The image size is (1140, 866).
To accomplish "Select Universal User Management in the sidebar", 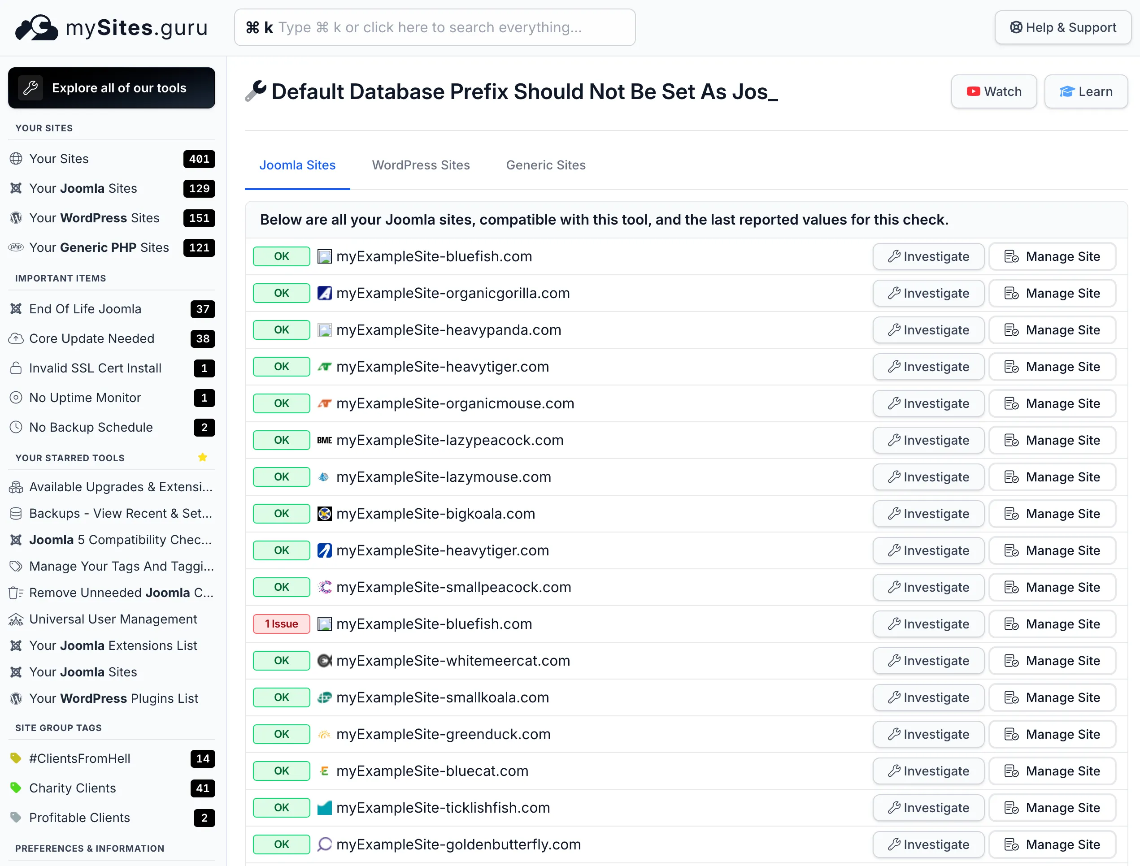I will pos(113,619).
